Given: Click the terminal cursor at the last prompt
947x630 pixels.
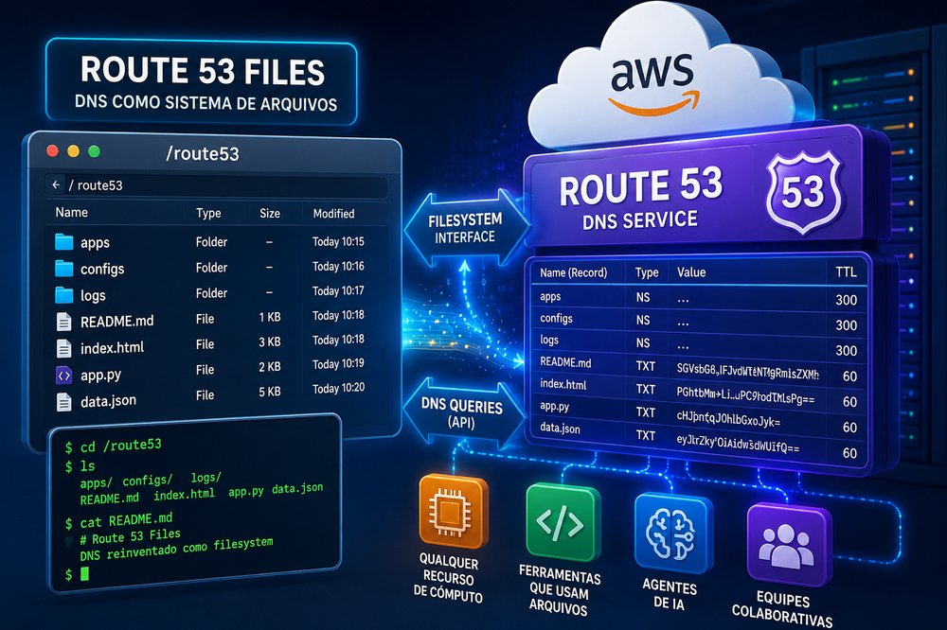Looking at the screenshot, I should [x=84, y=573].
